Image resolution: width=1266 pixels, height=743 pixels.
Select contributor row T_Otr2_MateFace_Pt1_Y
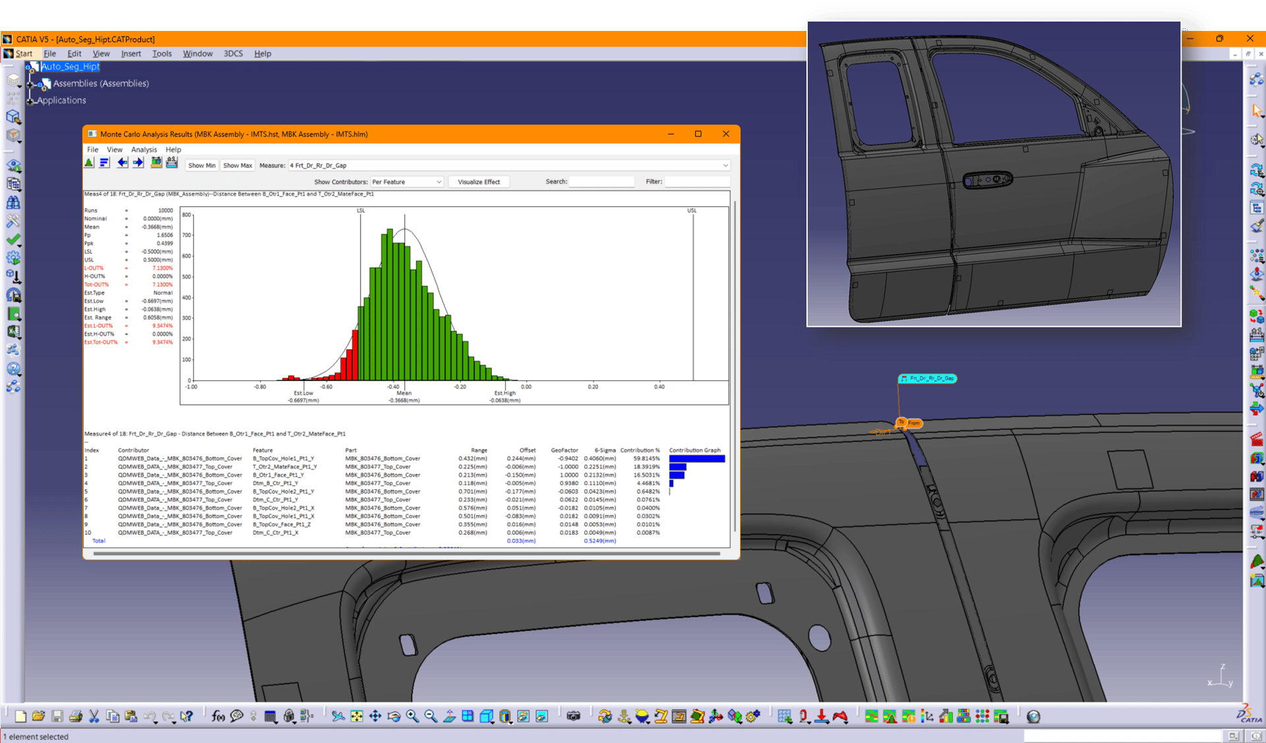click(405, 467)
